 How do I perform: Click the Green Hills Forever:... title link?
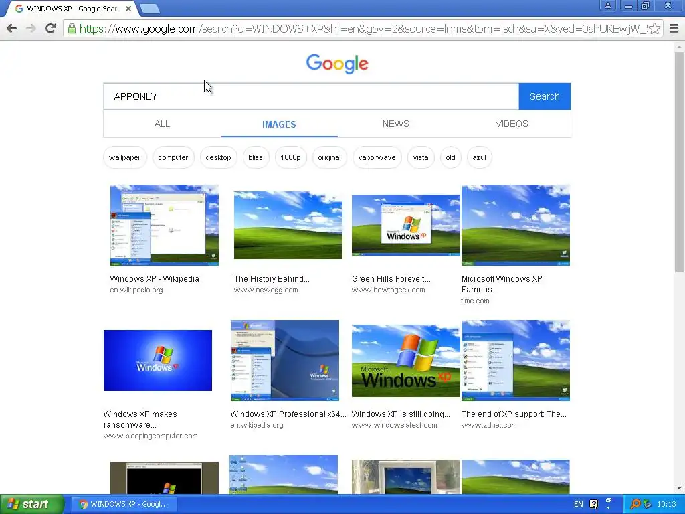pyautogui.click(x=391, y=279)
